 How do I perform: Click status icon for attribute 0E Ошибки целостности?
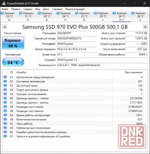click(5, 132)
